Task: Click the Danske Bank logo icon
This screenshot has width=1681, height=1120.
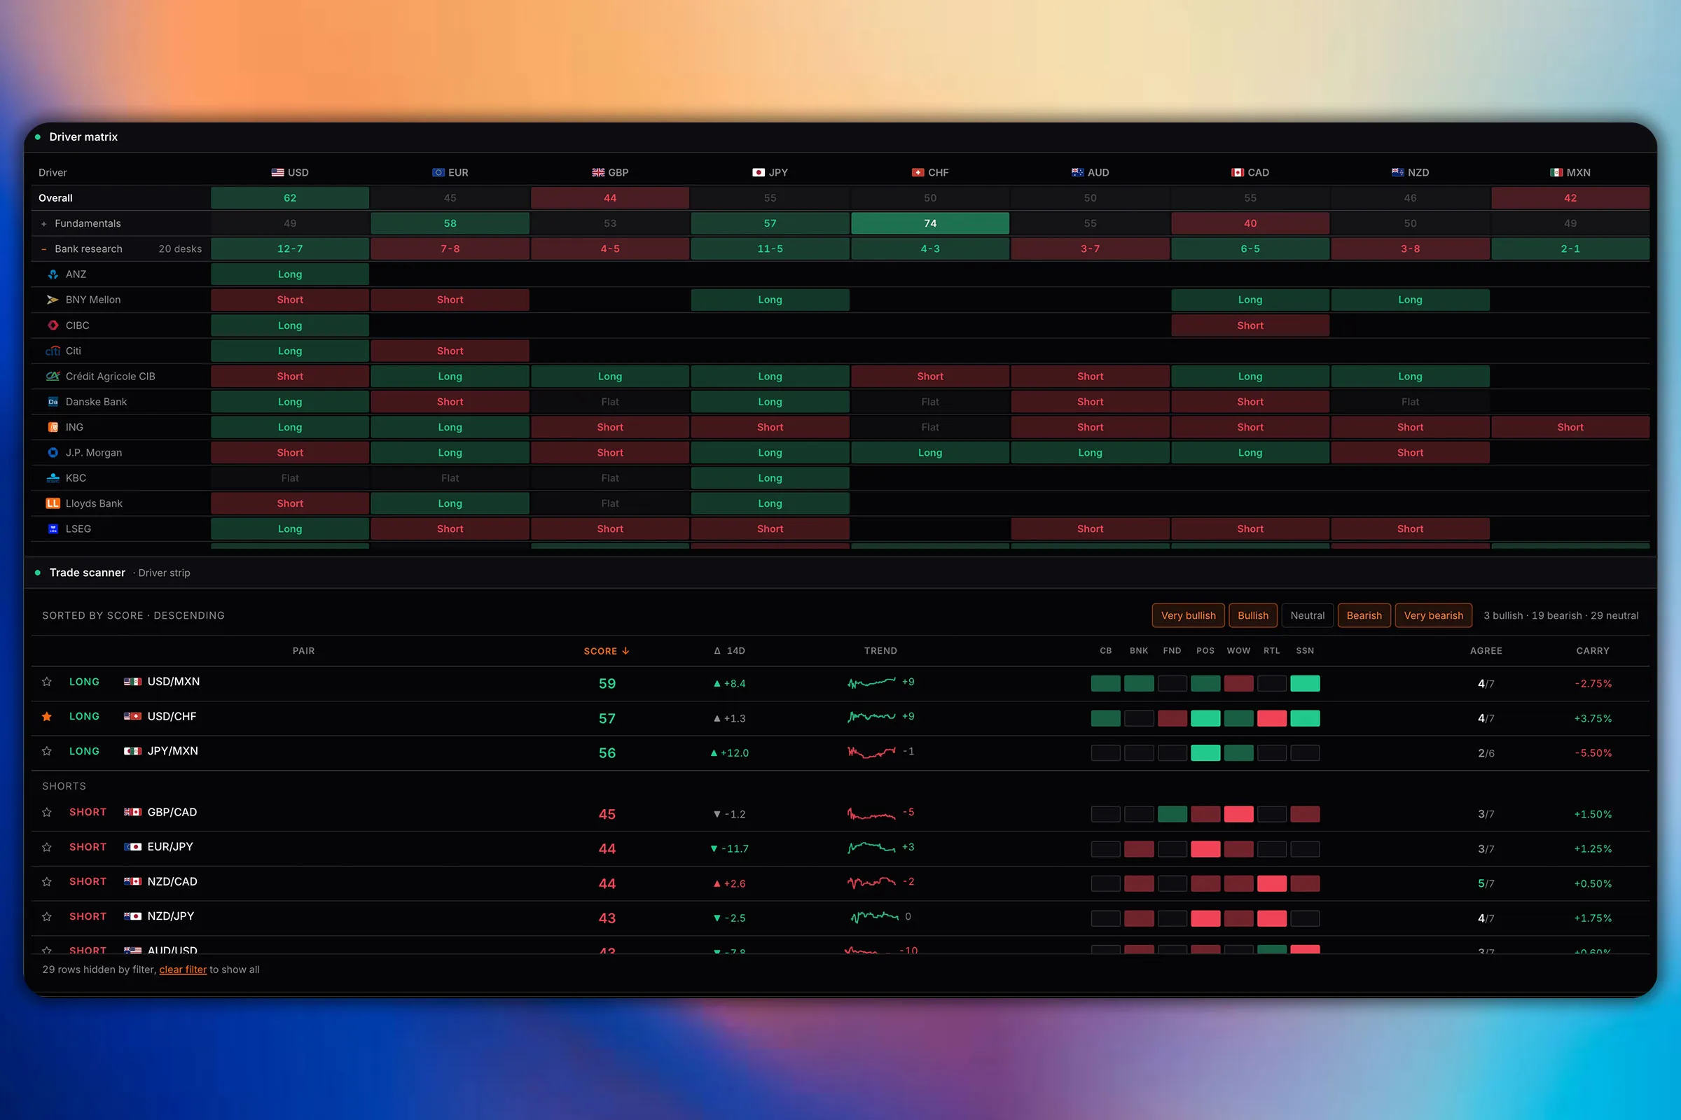Action: (53, 401)
